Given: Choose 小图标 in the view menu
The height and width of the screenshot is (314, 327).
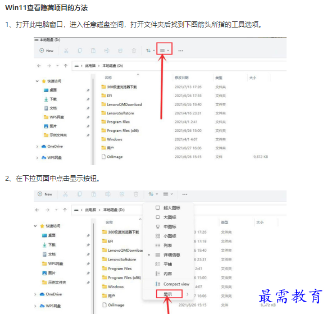Looking at the screenshot, I should [168, 236].
